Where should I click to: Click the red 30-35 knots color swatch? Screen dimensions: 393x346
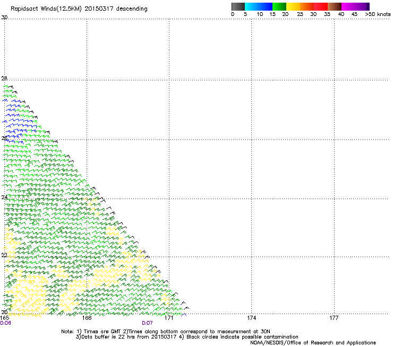[321, 6]
